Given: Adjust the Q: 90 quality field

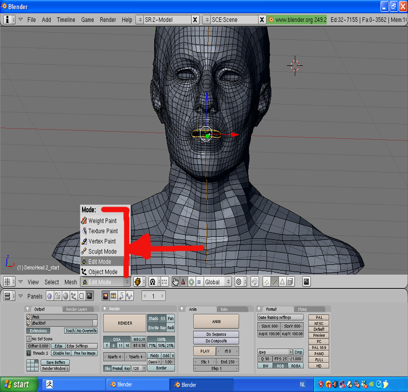Looking at the screenshot, I should point(265,359).
